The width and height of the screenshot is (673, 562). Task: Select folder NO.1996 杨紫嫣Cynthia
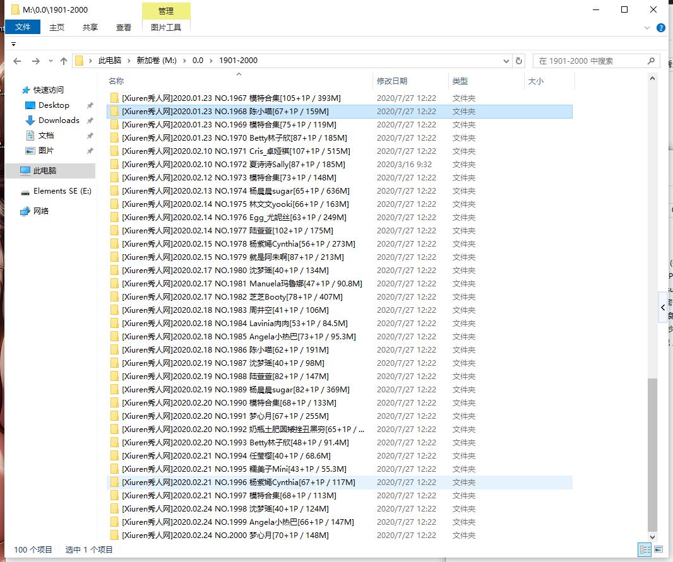point(340,483)
